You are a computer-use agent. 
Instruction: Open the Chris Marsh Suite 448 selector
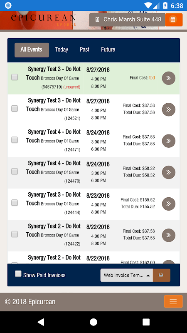click(127, 20)
